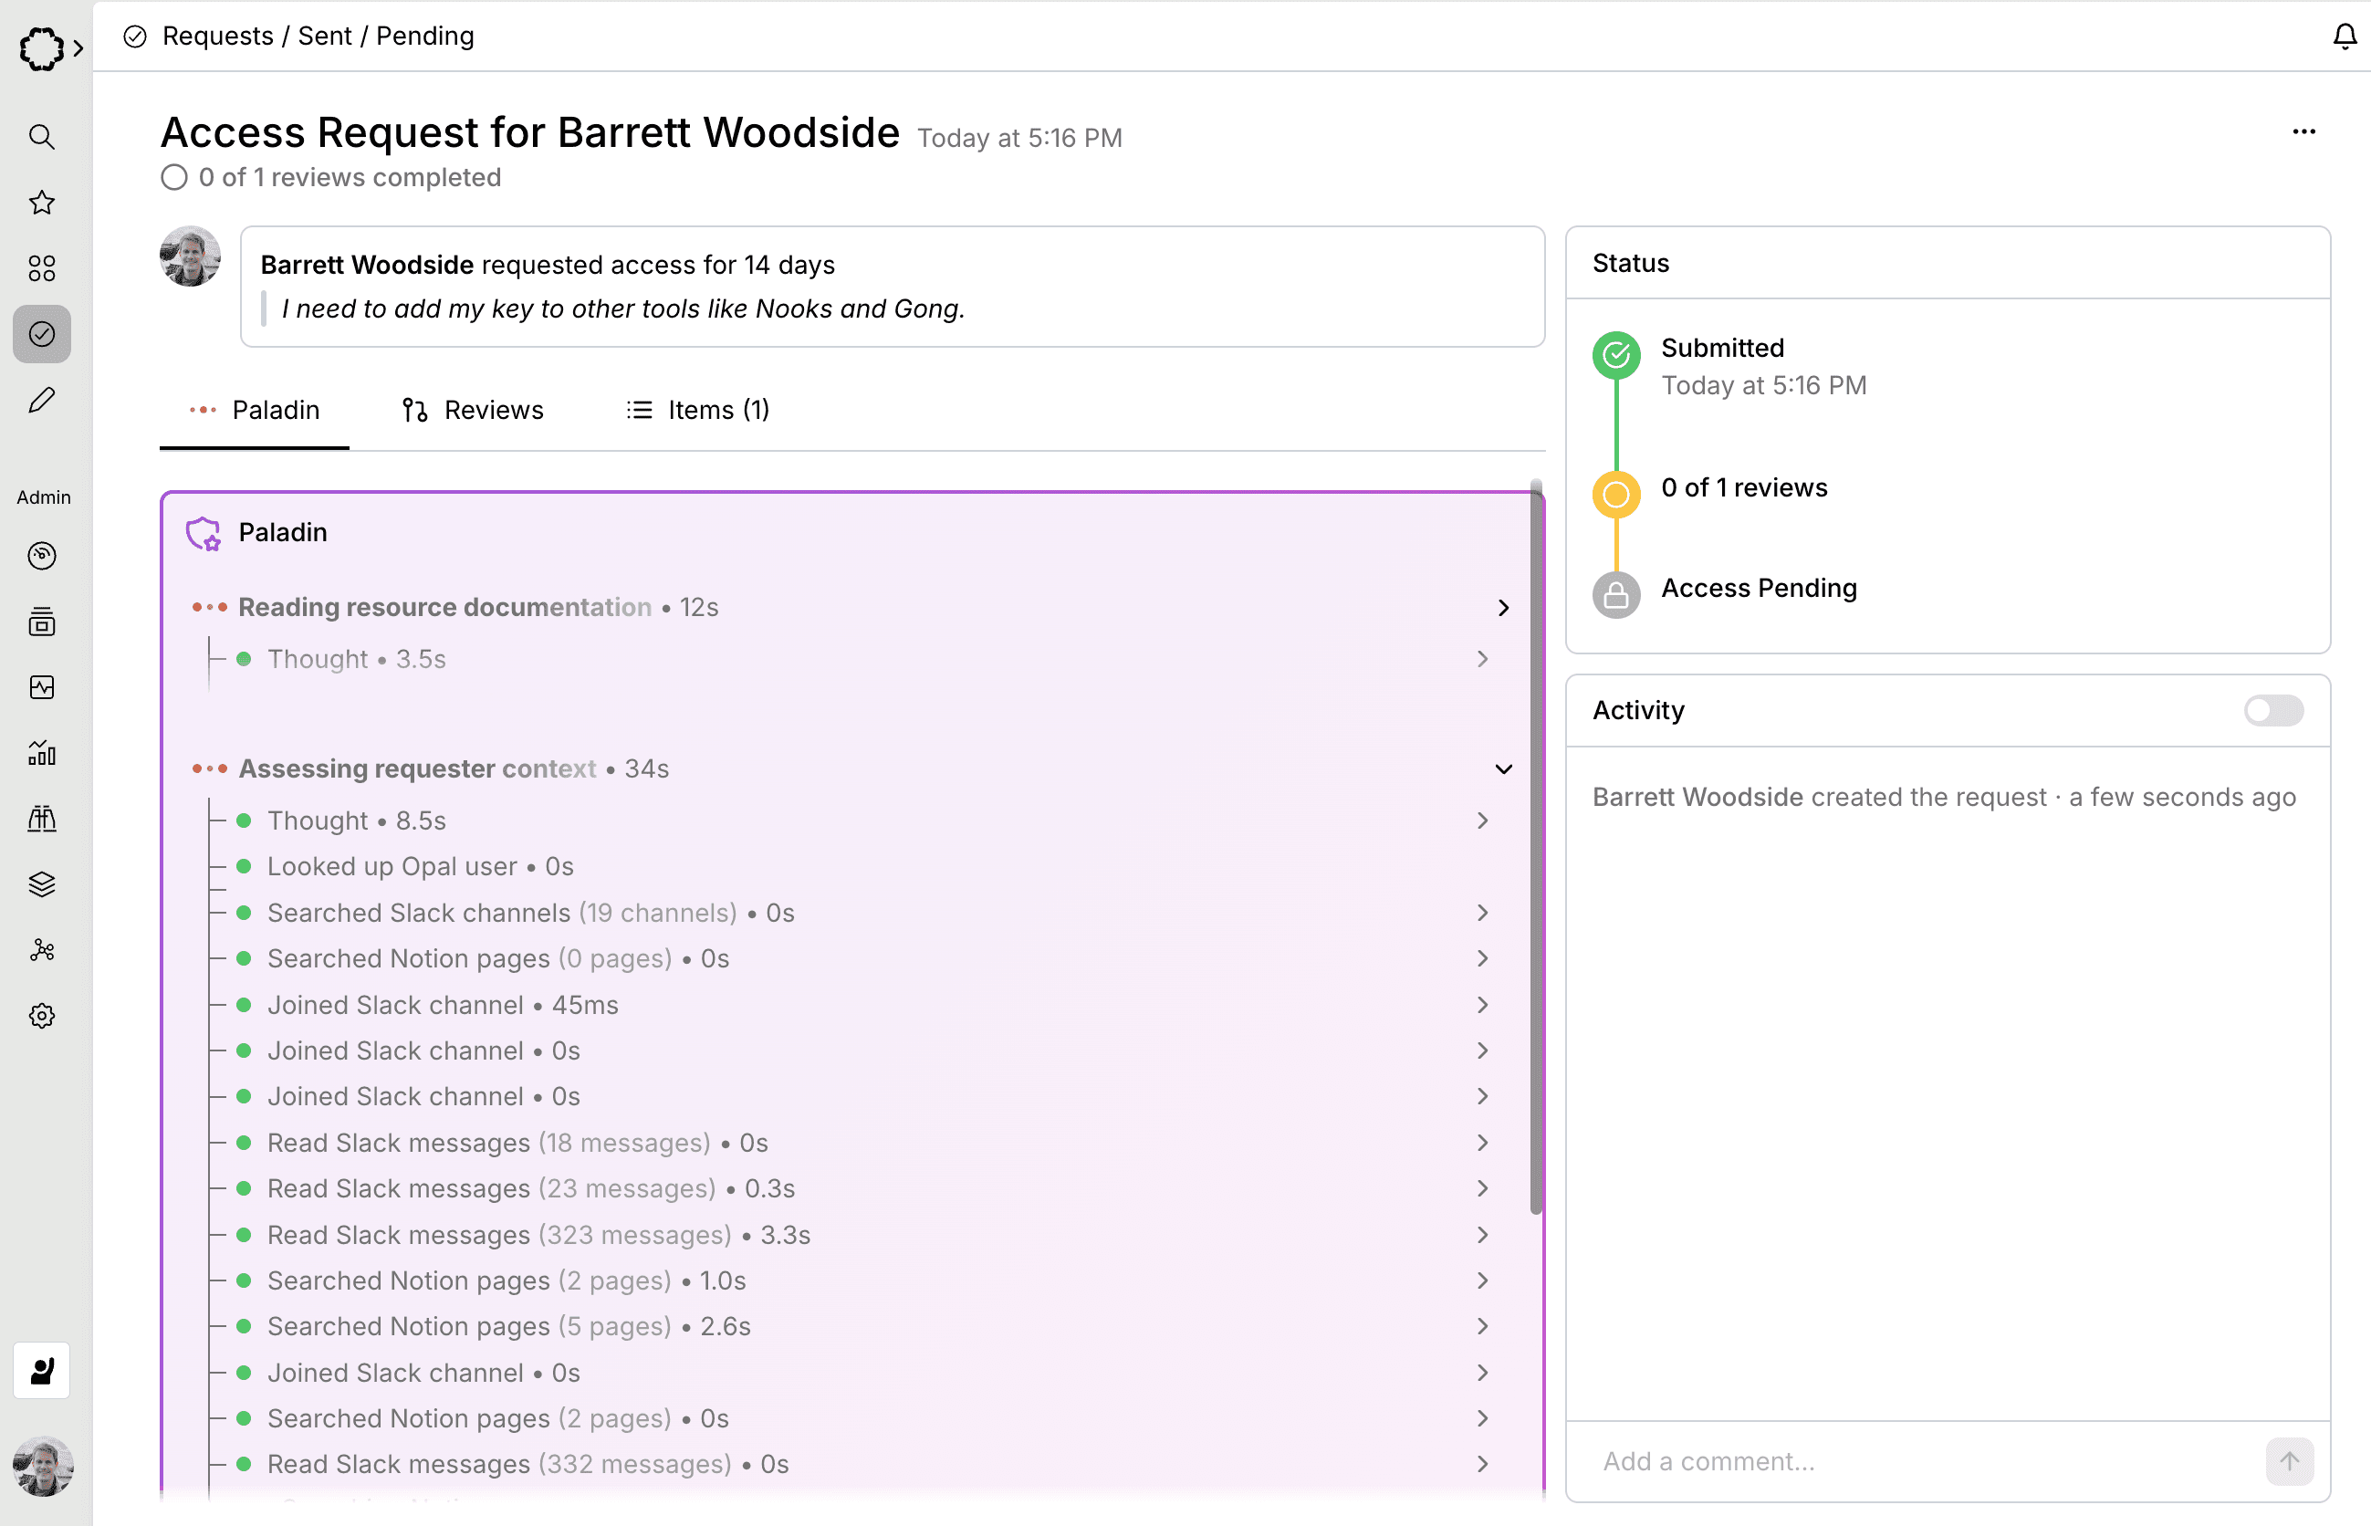This screenshot has width=2371, height=1526.
Task: Switch to the Items (1) tab
Action: (x=697, y=410)
